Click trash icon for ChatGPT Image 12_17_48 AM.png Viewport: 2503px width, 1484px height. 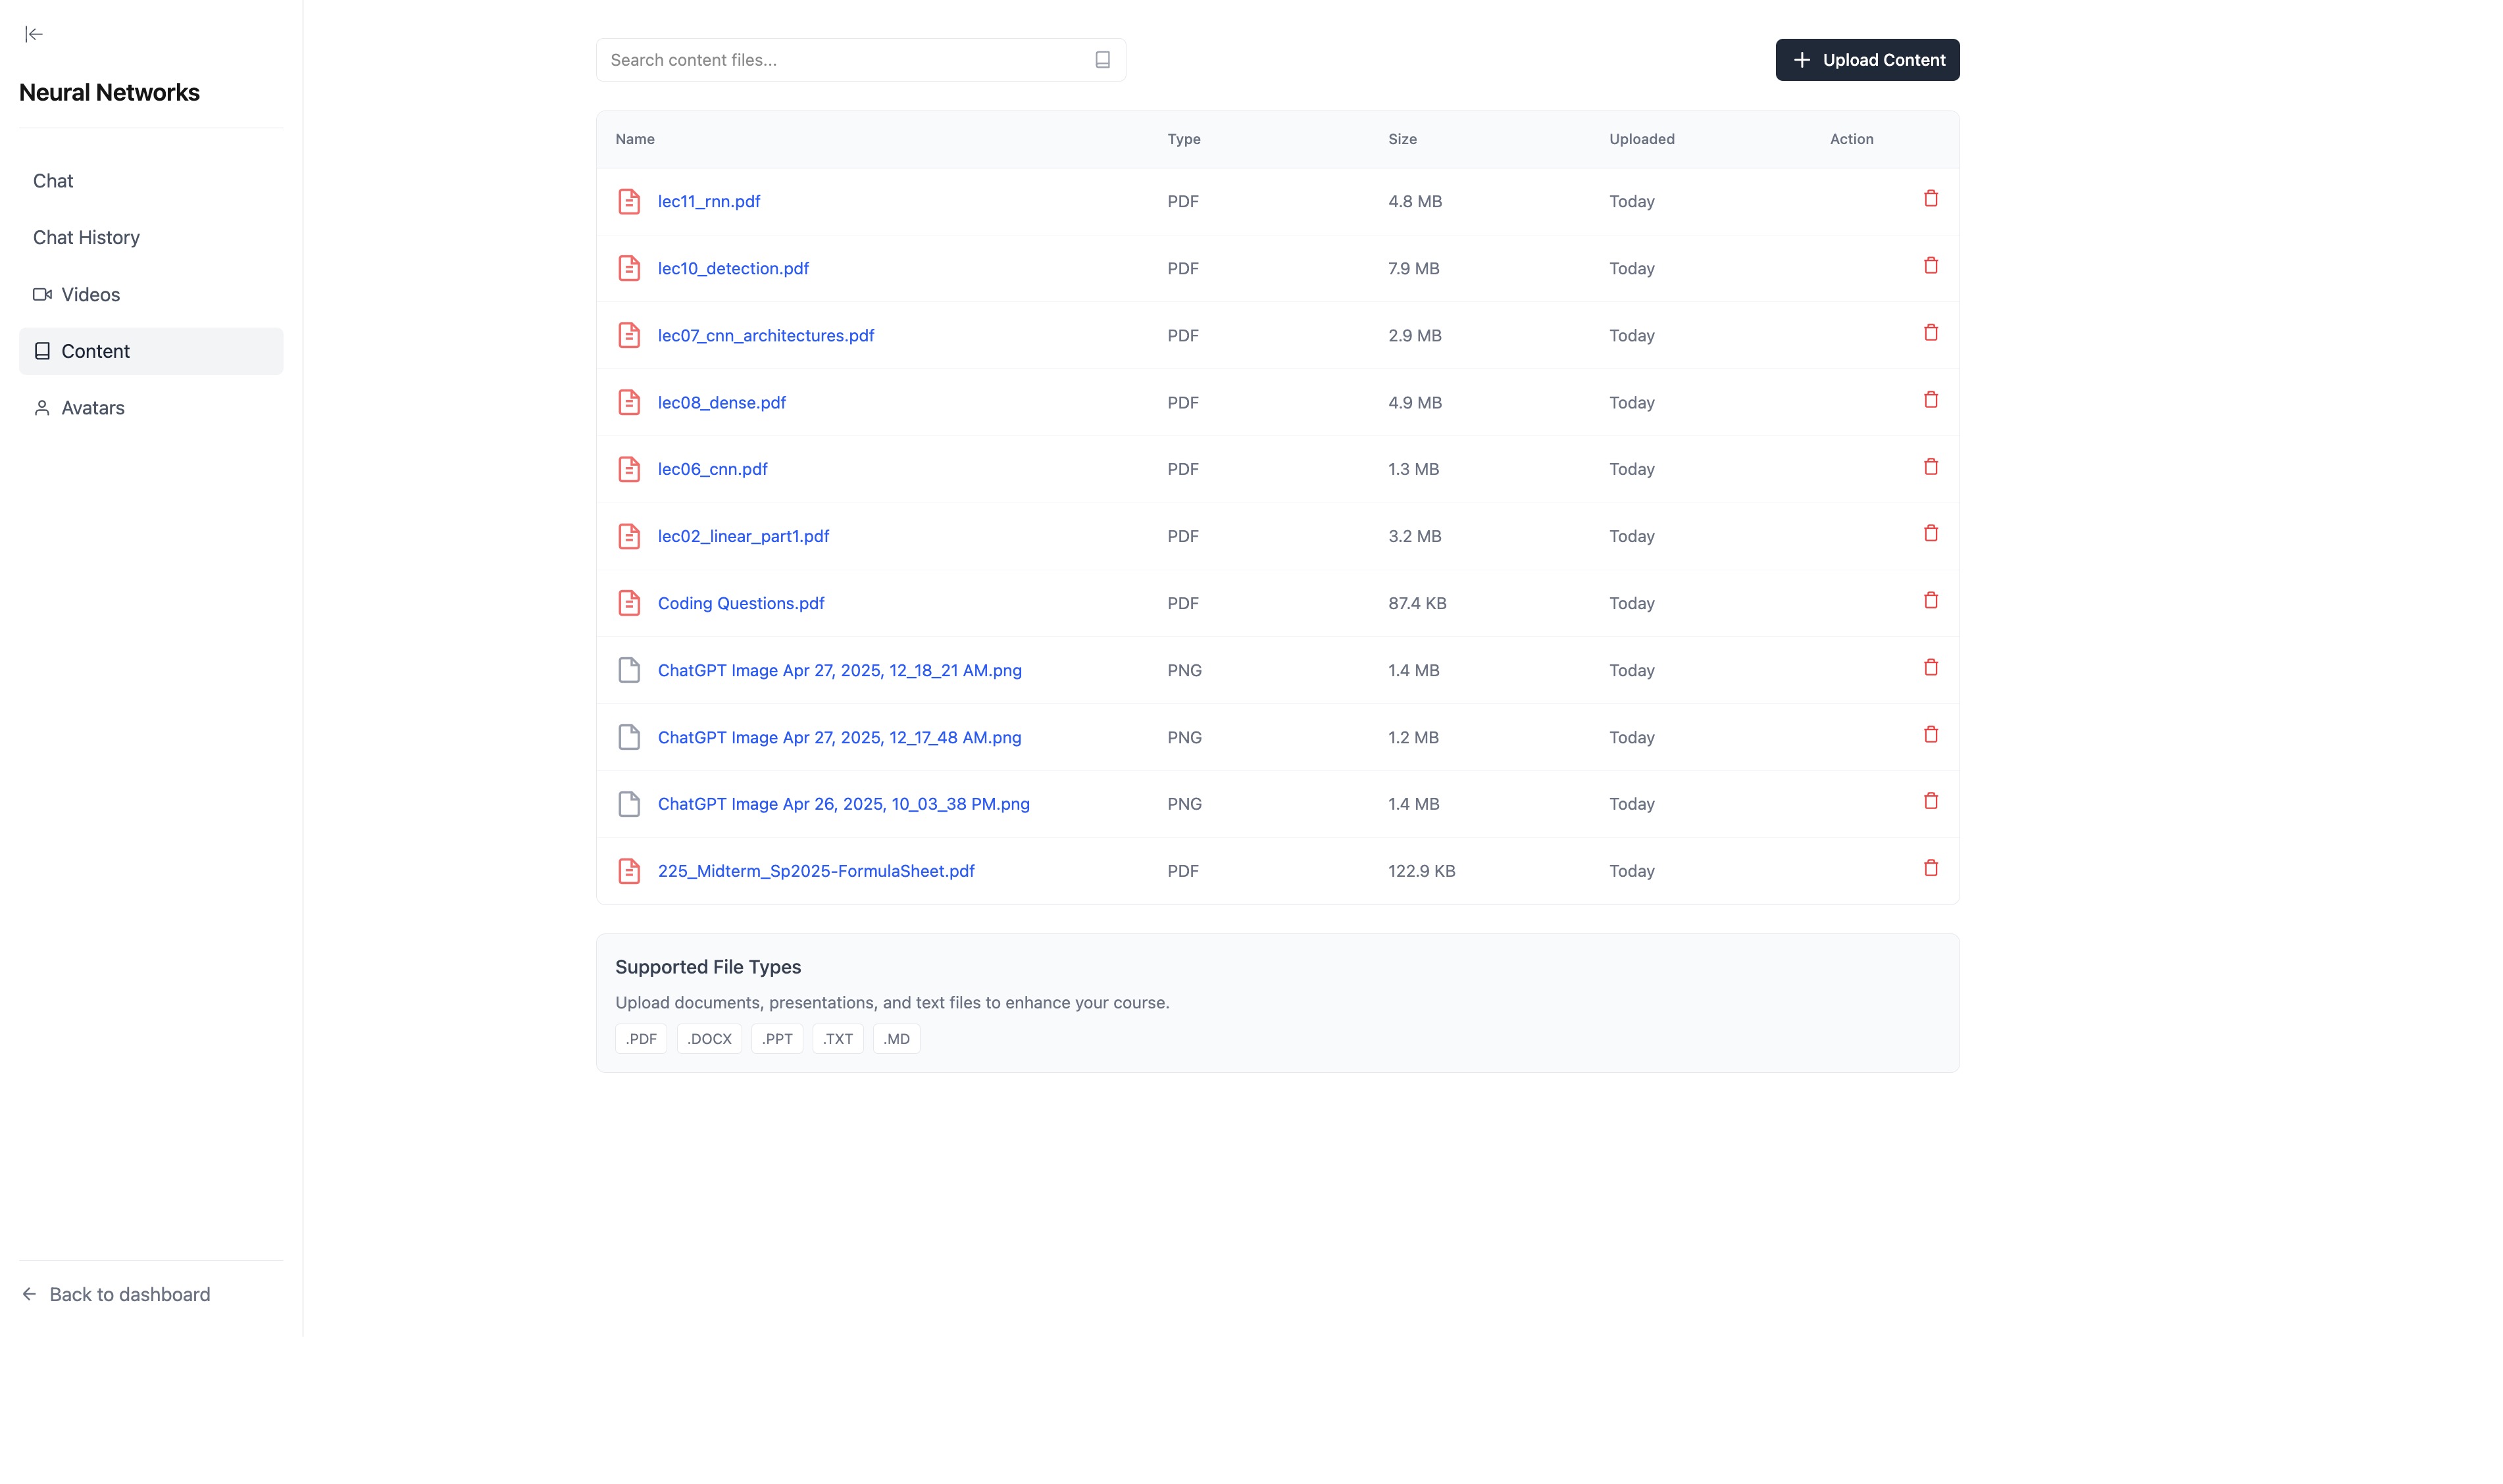point(1930,735)
